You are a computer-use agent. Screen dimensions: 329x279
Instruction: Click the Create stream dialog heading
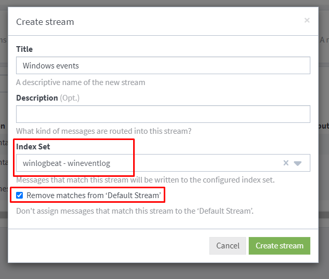[45, 22]
